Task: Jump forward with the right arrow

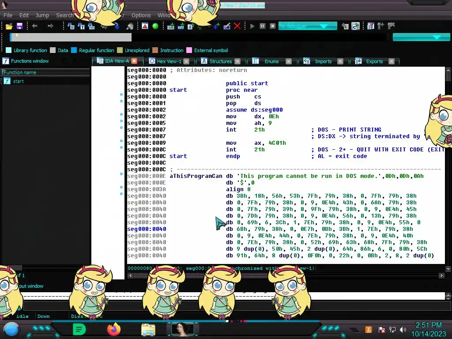Action: (x=50, y=26)
